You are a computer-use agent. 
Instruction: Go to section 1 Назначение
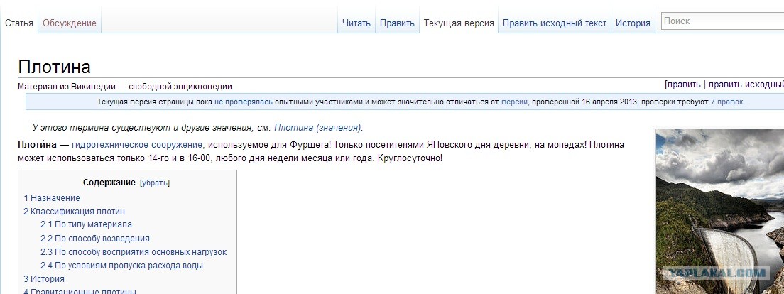52,198
